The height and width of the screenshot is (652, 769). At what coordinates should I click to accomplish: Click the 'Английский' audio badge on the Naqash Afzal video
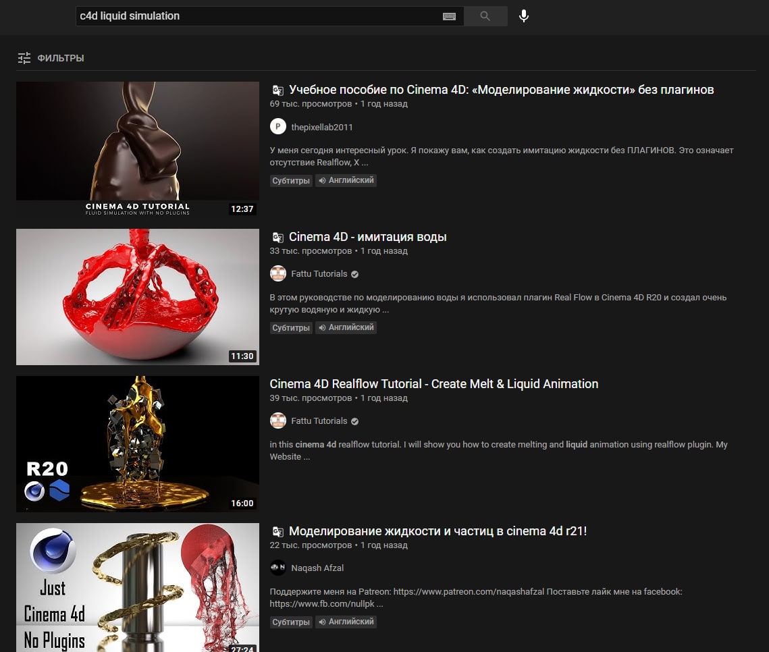pos(346,622)
